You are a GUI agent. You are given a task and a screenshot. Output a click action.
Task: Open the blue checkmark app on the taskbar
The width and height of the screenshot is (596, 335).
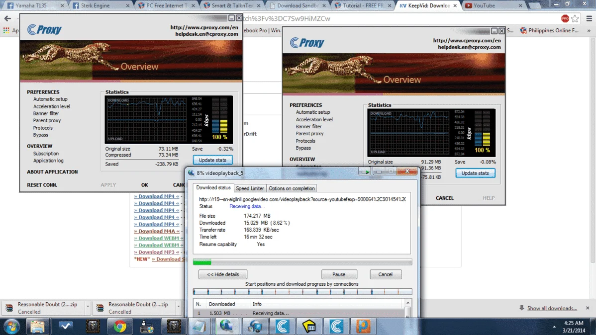point(65,326)
